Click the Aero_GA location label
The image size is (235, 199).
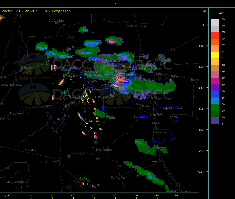[x=156, y=123]
